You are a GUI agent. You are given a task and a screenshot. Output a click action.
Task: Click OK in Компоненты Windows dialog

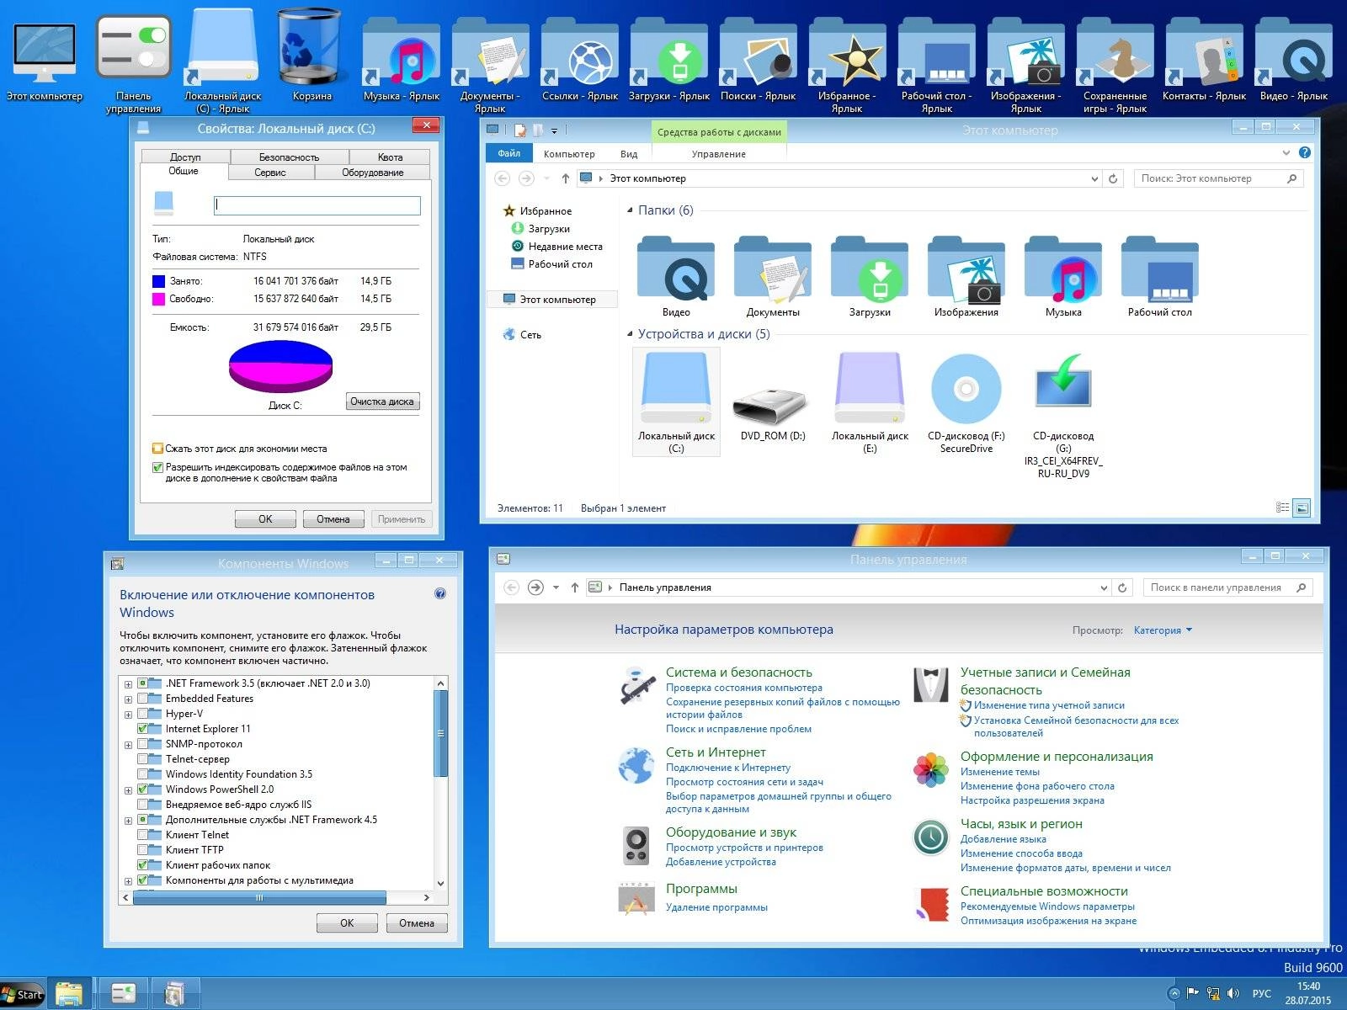[347, 923]
